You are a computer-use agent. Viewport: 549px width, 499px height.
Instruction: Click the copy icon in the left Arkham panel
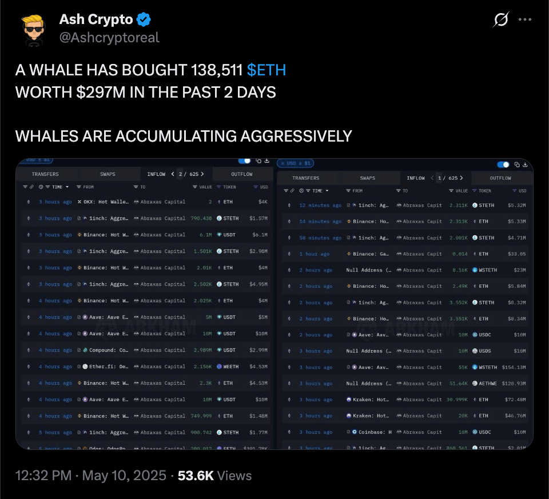tap(259, 161)
